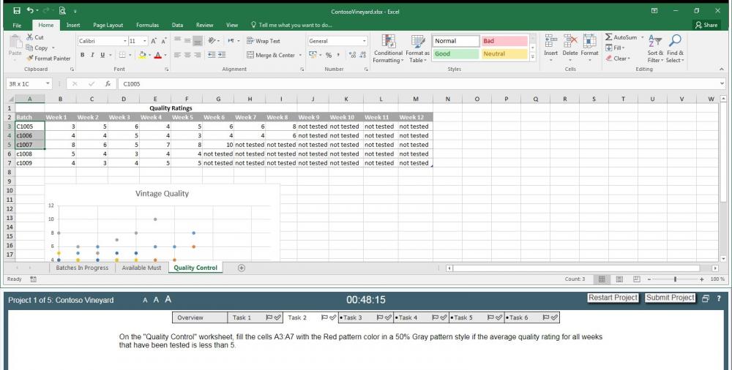The height and width of the screenshot is (370, 732).
Task: Decrease font size
Action: coord(165,41)
